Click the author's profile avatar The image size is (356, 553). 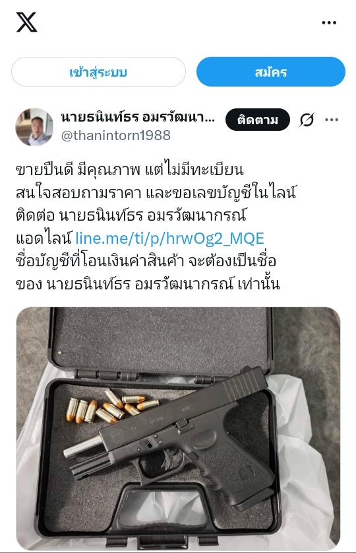[34, 127]
